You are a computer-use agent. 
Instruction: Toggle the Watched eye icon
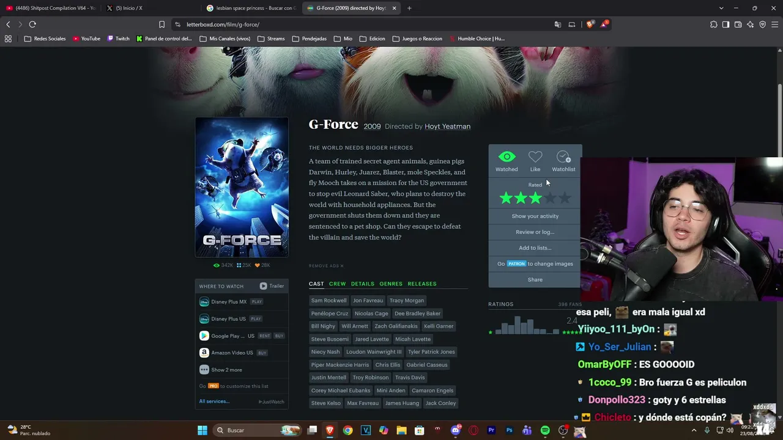(507, 157)
